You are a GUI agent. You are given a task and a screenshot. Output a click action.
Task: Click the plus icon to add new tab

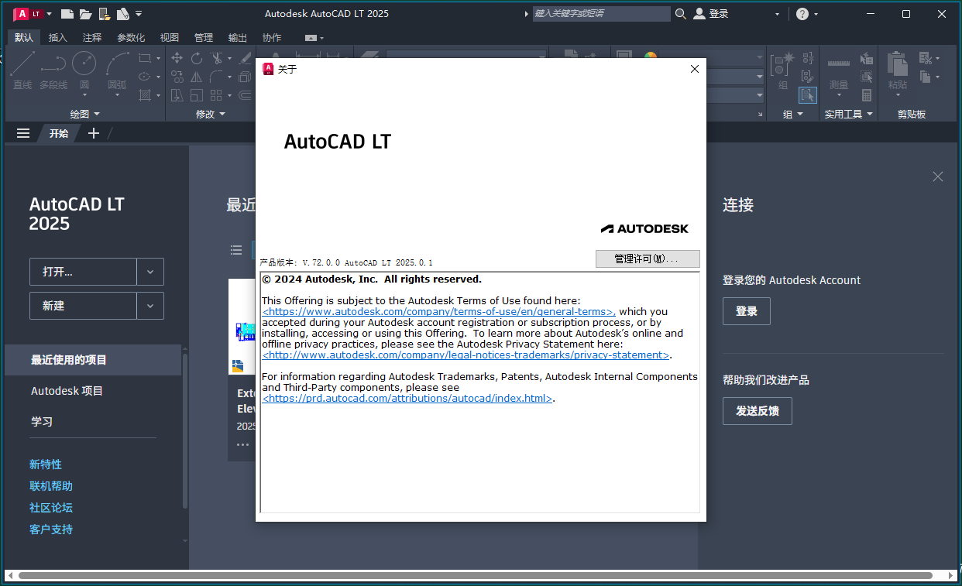click(x=94, y=133)
